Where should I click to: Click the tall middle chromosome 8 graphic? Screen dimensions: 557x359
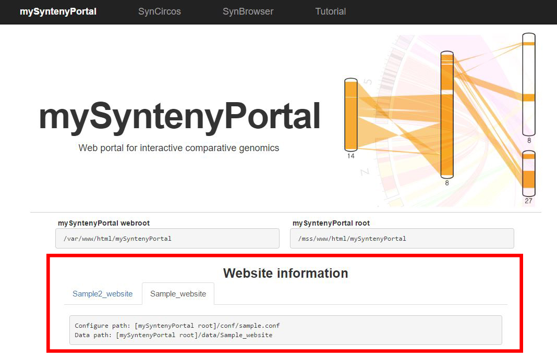[x=447, y=115]
